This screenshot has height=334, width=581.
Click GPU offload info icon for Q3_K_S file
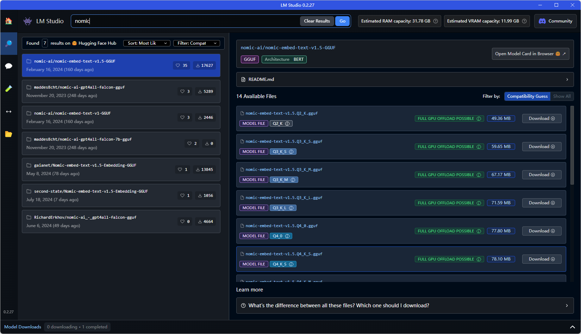(x=479, y=147)
